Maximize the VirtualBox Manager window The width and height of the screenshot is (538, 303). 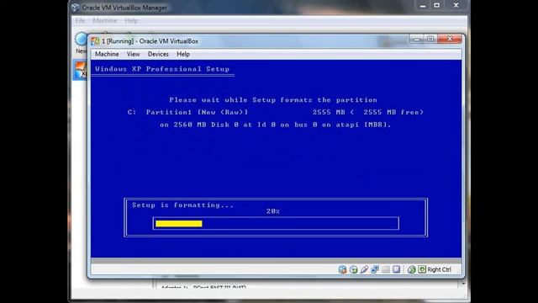point(437,6)
